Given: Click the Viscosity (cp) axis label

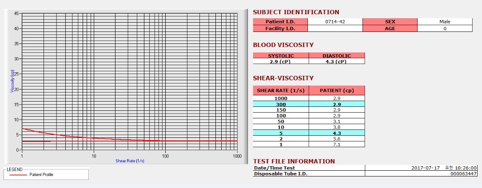Looking at the screenshot, I should tap(12, 81).
